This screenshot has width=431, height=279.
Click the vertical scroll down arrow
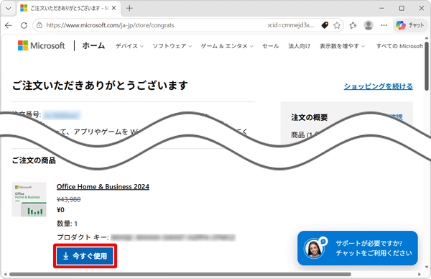(x=427, y=267)
